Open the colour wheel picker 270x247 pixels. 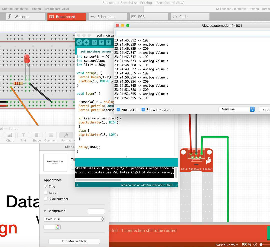[58, 227]
